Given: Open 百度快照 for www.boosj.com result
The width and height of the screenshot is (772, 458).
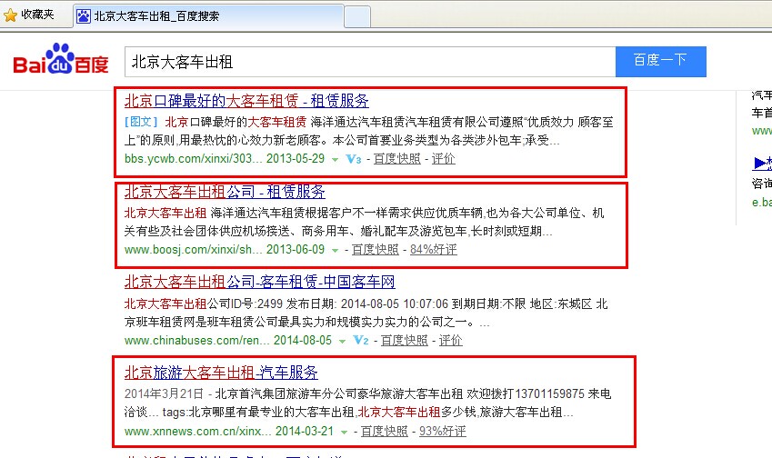Looking at the screenshot, I should pyautogui.click(x=376, y=250).
